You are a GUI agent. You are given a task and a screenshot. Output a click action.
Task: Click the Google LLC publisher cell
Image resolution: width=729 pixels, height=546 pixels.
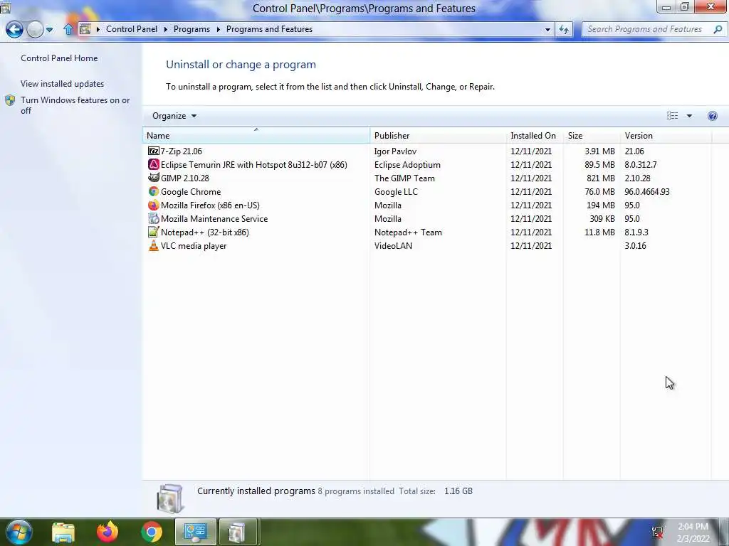tap(396, 191)
